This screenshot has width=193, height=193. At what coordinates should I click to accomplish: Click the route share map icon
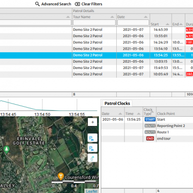[93, 158]
